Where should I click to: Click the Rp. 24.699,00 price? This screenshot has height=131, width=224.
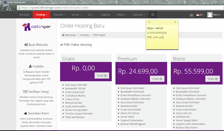(x=138, y=71)
